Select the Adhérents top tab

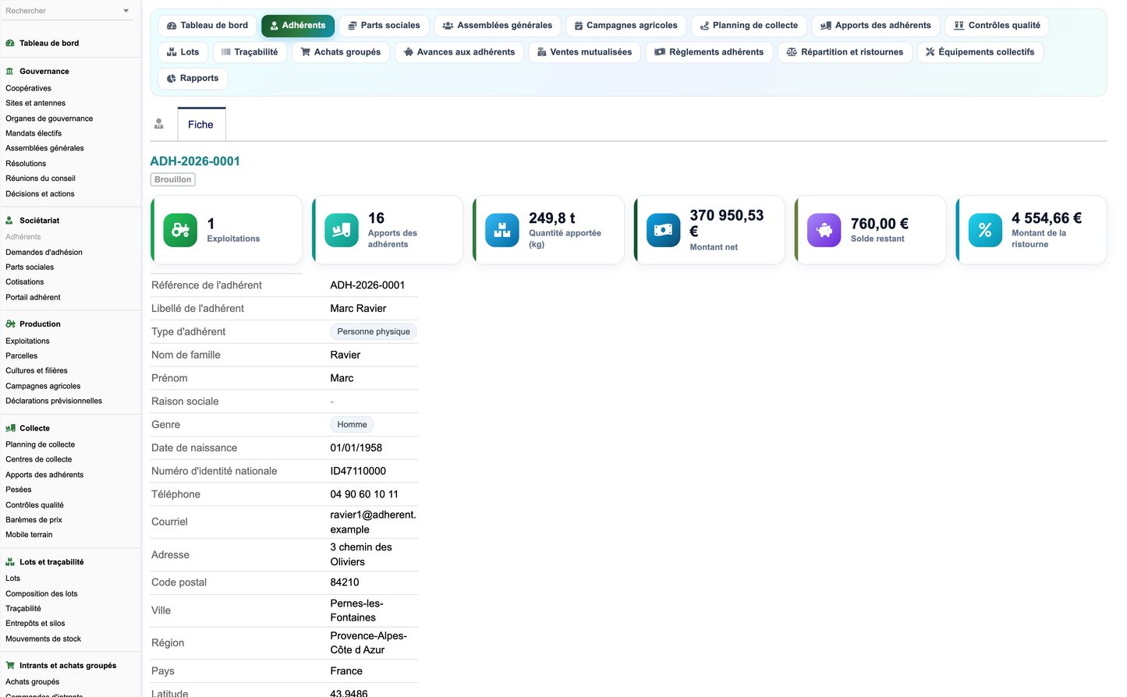pyautogui.click(x=298, y=26)
